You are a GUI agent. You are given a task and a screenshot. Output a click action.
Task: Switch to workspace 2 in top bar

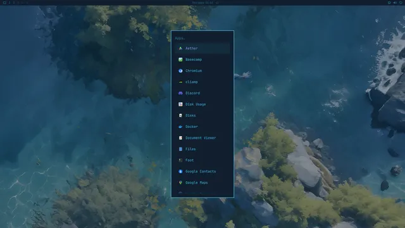(14, 3)
